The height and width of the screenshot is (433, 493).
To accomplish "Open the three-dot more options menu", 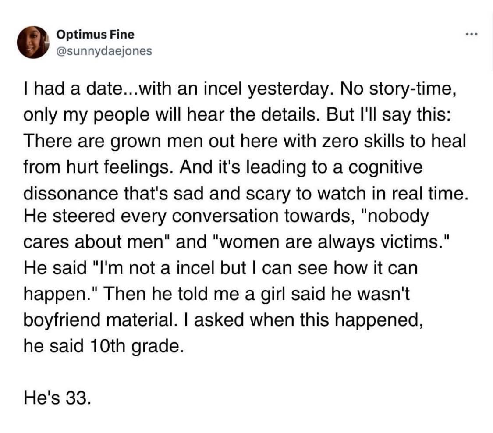I will click(x=471, y=34).
